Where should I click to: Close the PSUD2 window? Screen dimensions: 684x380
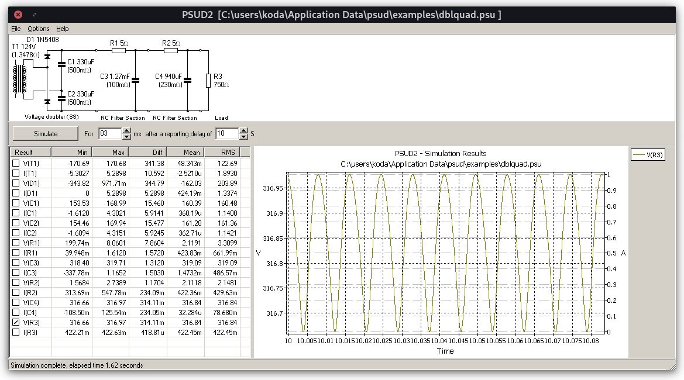tap(18, 15)
